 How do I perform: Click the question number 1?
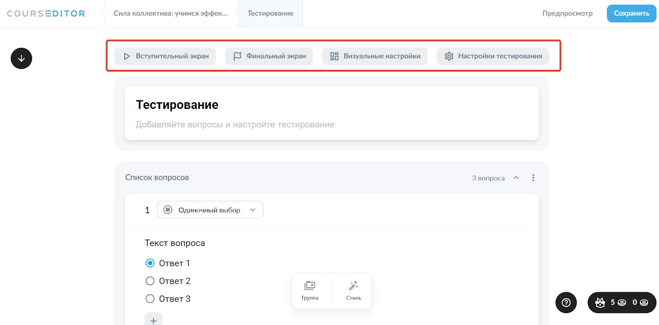click(x=147, y=210)
